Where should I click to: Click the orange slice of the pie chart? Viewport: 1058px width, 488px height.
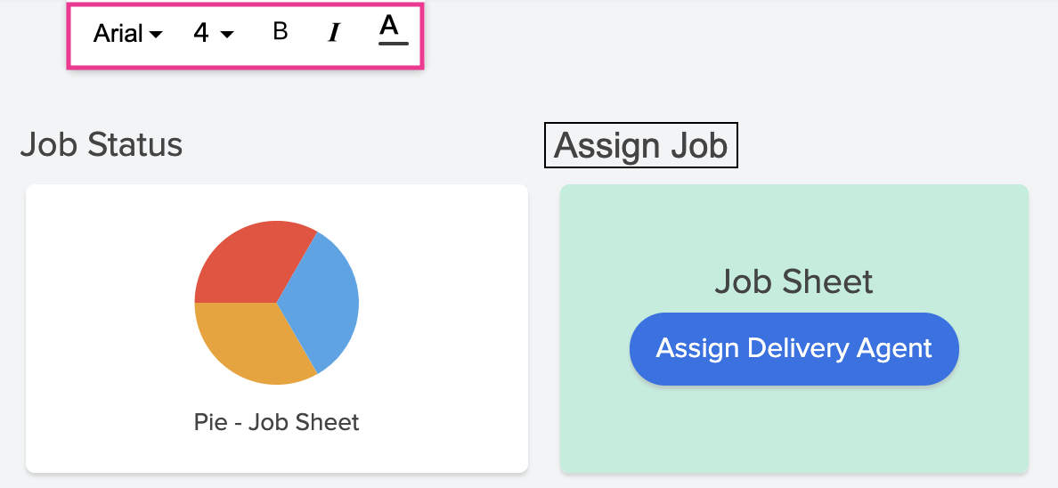point(249,343)
